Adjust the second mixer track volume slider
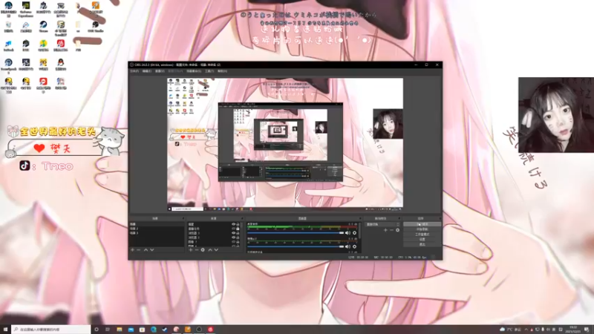Viewport: 594px width, 334px height. coord(296,246)
